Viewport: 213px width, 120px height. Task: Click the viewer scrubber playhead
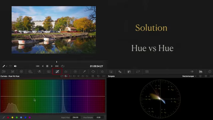click(57, 62)
